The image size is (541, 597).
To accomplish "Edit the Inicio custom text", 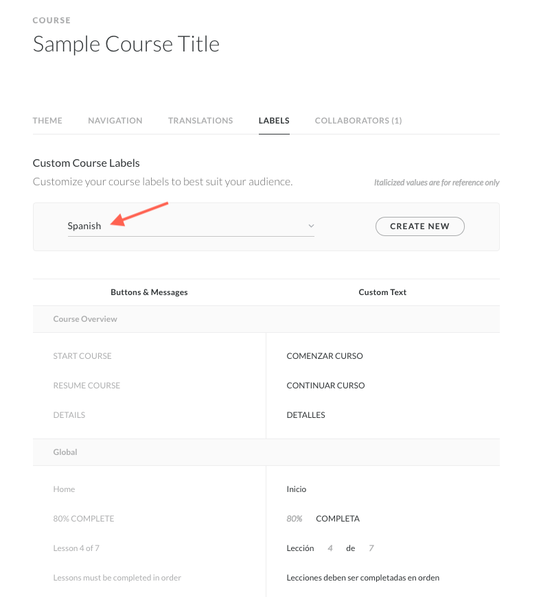I will click(x=297, y=489).
